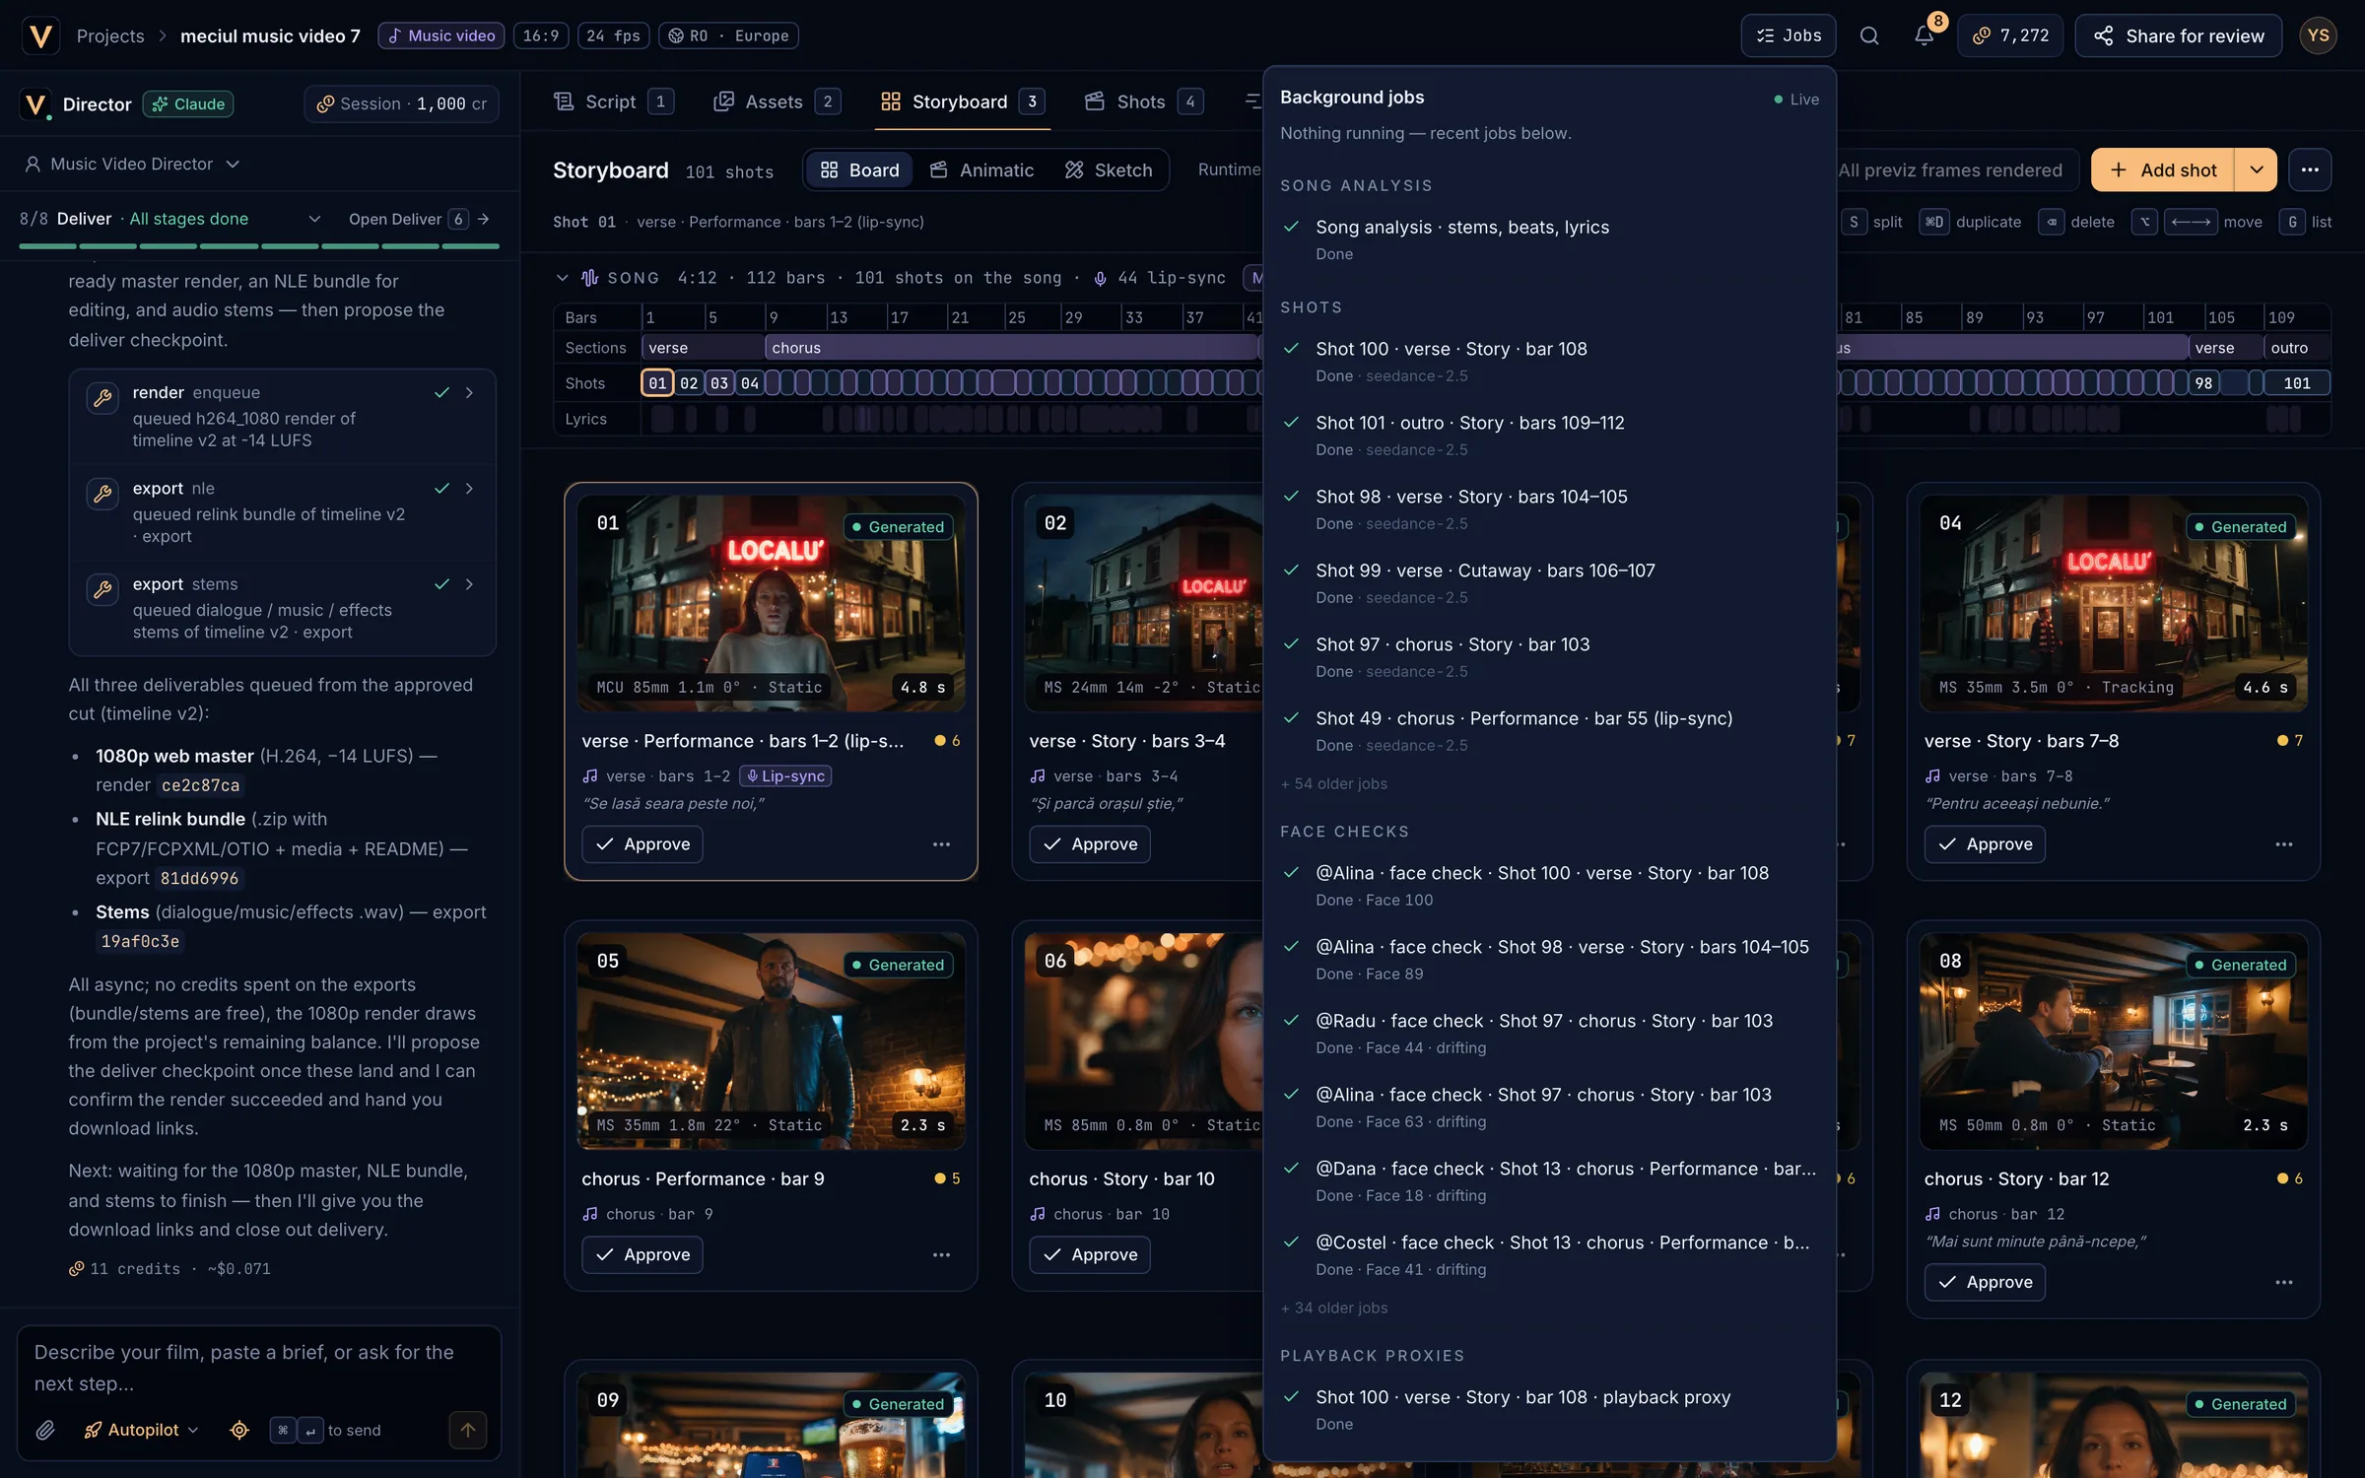This screenshot has height=1478, width=2365.
Task: Open the Add shot dropdown arrow
Action: click(x=2257, y=170)
